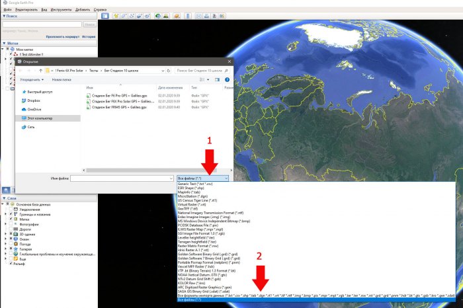This screenshot has width=463, height=308.
Task: Expand the Еще layer node
Action: 5,258
